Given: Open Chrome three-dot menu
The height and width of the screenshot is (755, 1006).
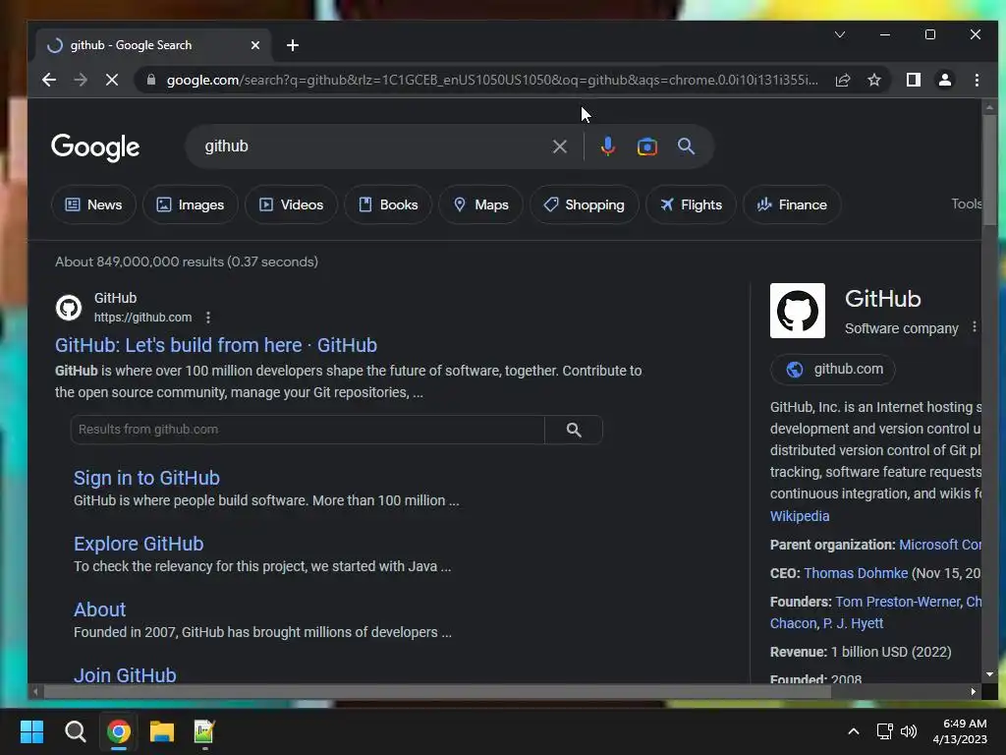Looking at the screenshot, I should coord(977,81).
